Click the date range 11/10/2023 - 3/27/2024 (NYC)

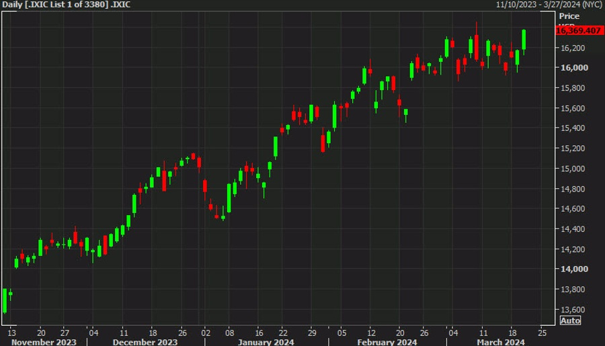tap(549, 5)
